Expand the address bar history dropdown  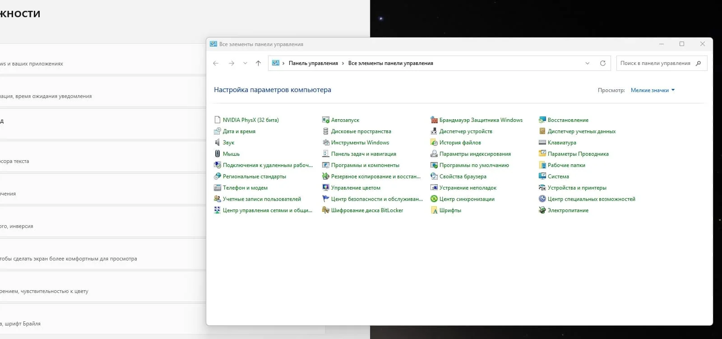(x=587, y=63)
